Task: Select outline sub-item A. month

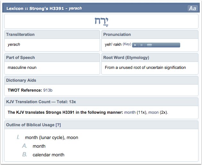Action: [x=39, y=146]
